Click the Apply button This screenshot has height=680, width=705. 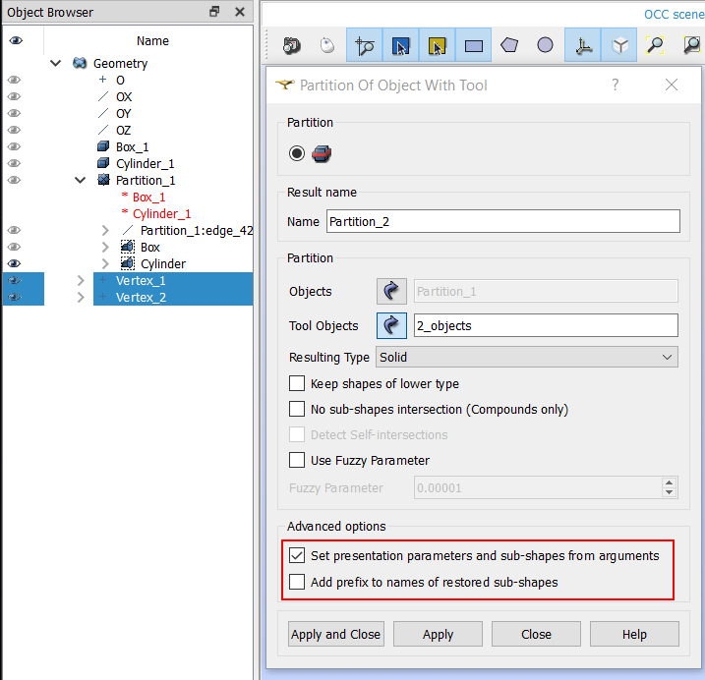tap(438, 634)
